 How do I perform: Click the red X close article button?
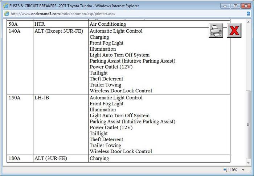[x=234, y=30]
